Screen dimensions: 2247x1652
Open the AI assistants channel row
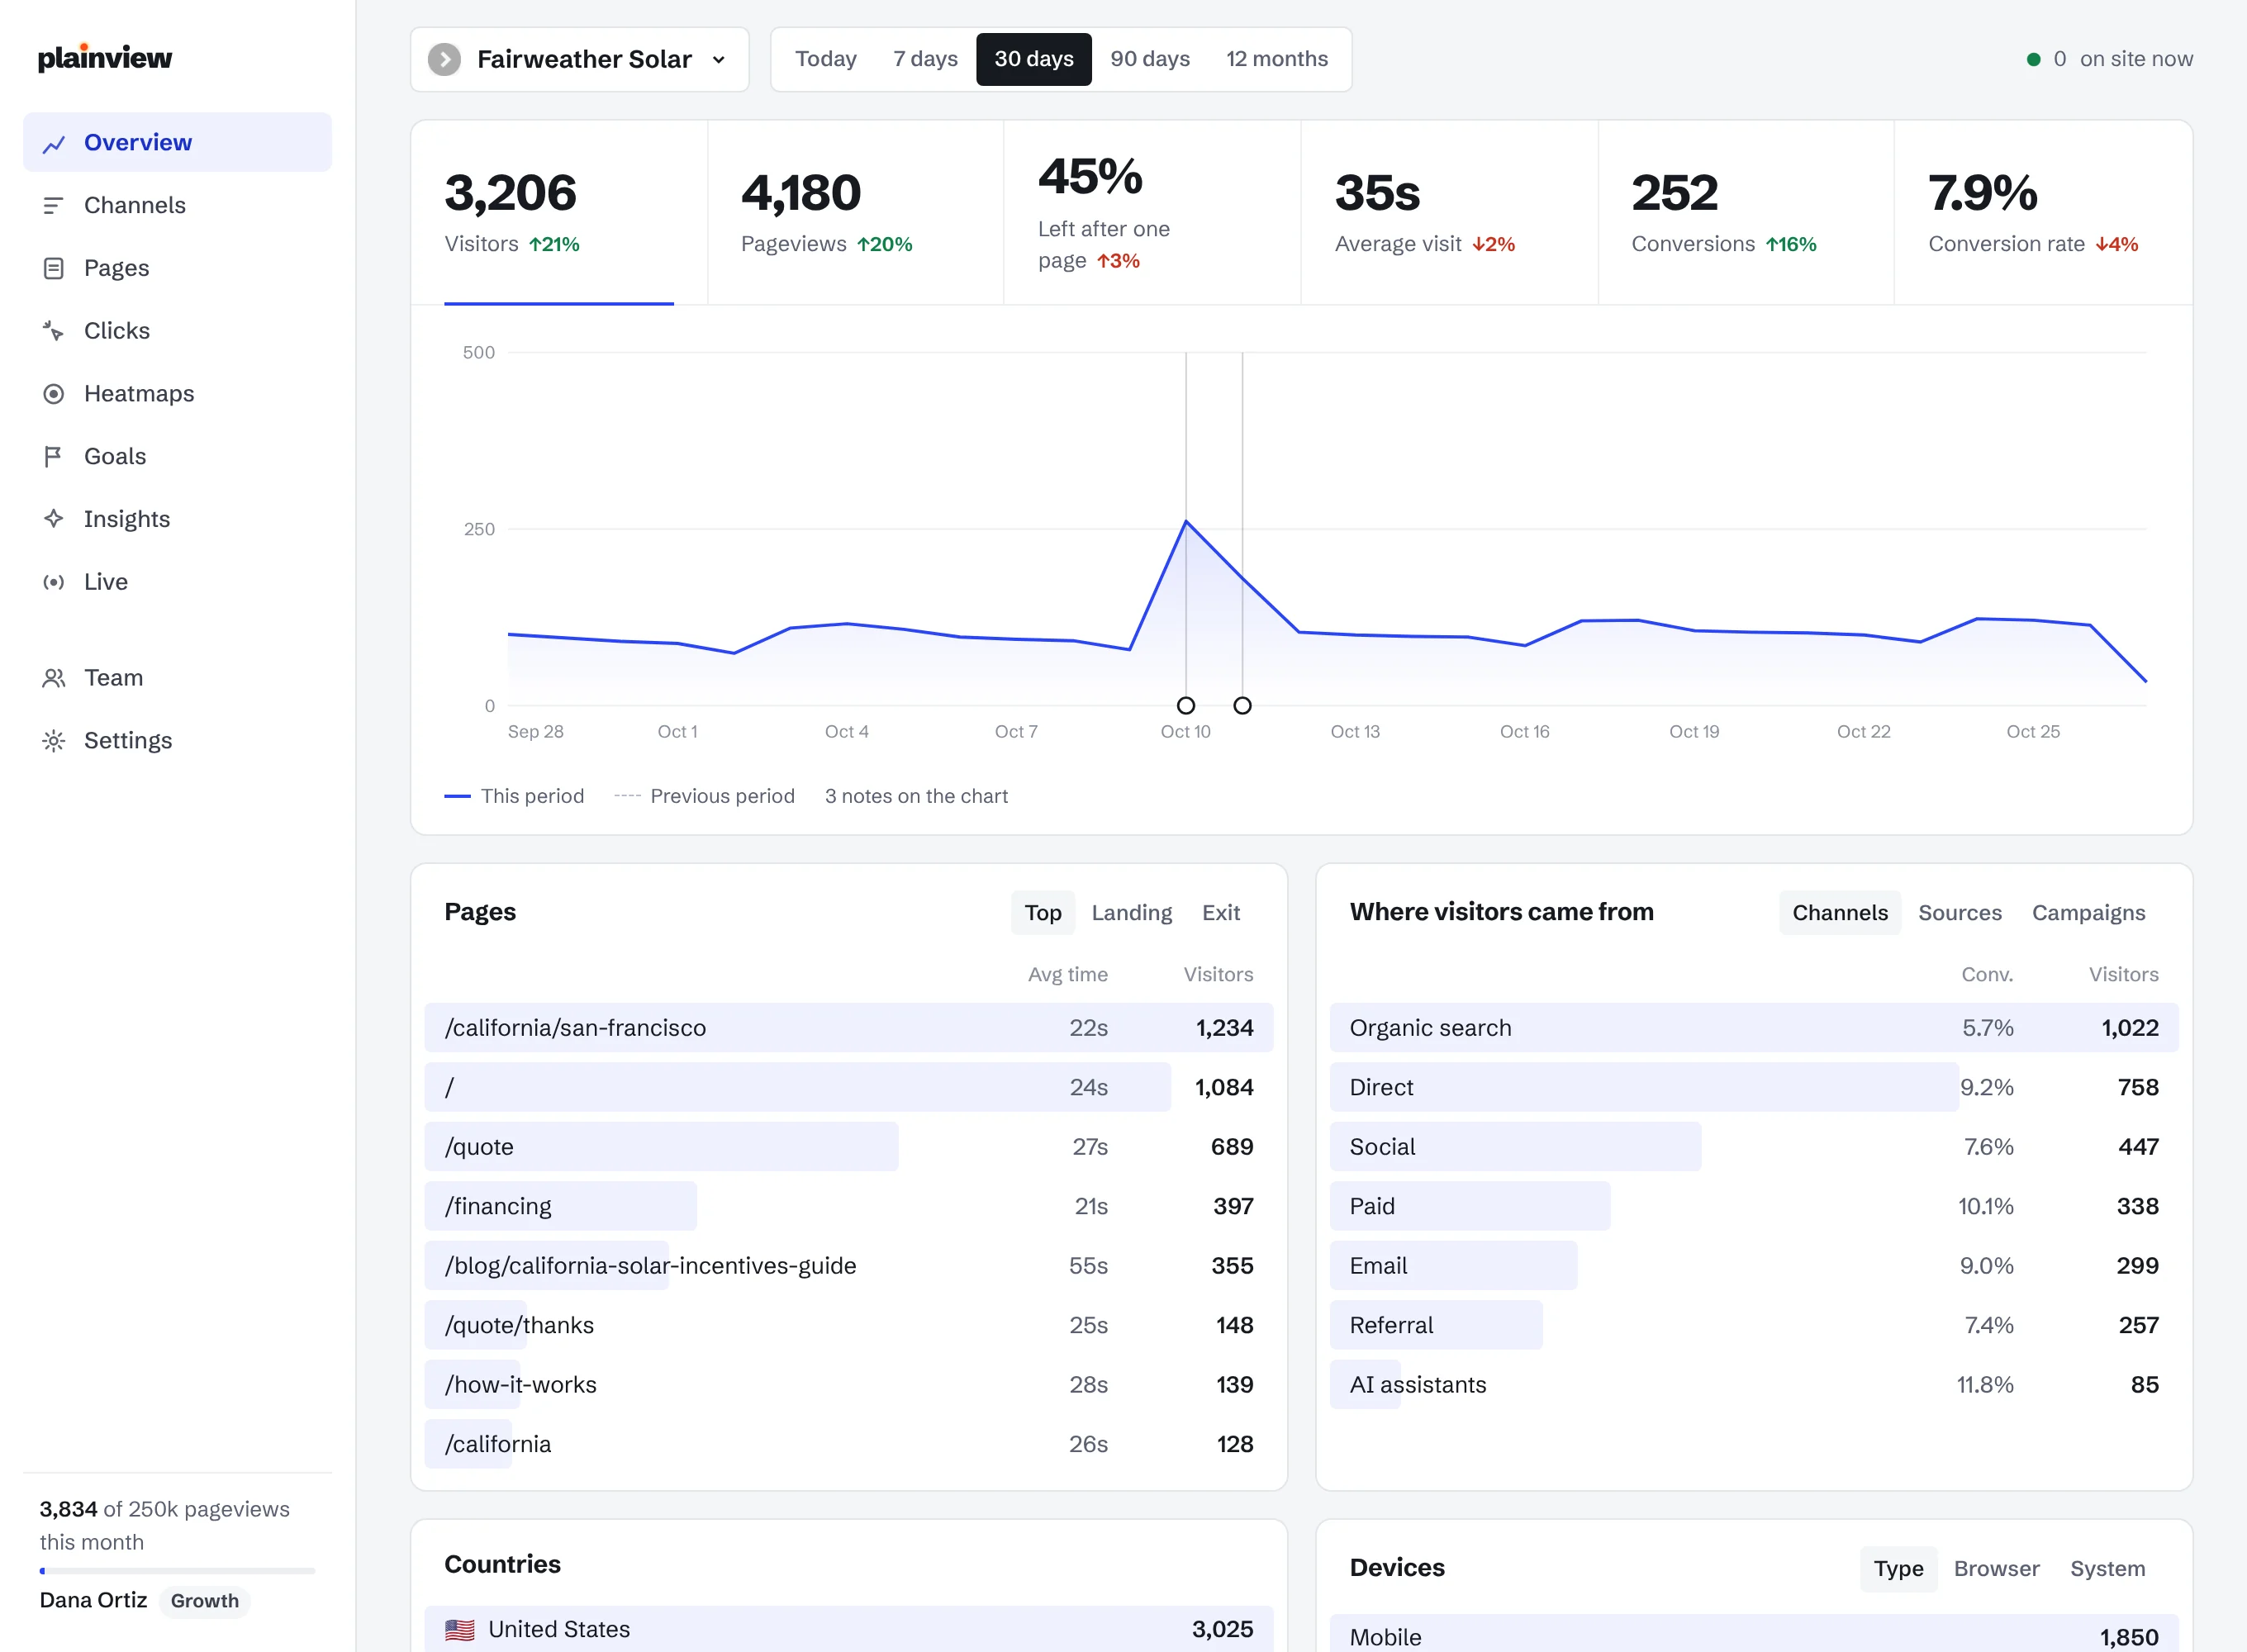(1754, 1385)
